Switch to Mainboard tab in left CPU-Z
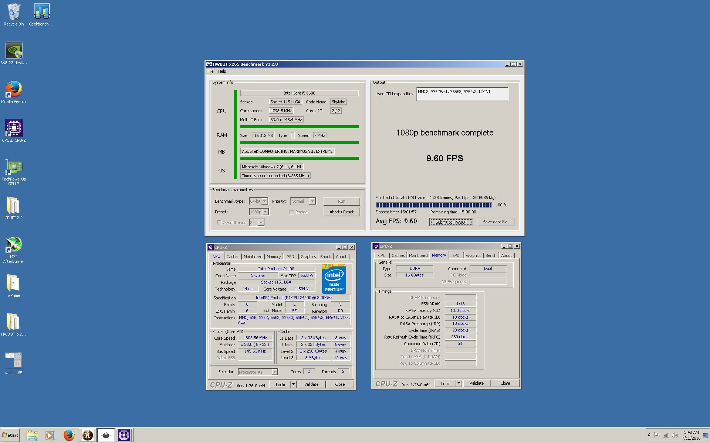Image resolution: width=710 pixels, height=443 pixels. 253,257
